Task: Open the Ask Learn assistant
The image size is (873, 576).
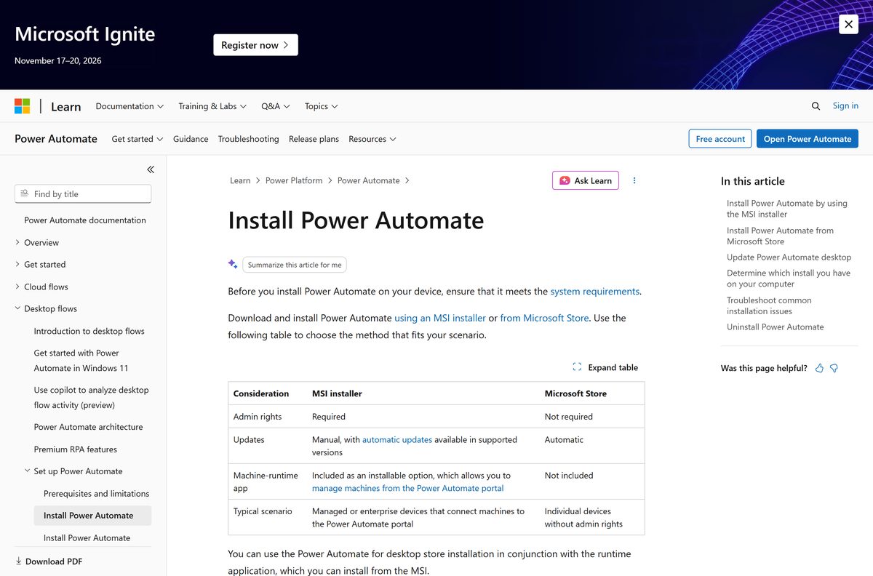Action: pyautogui.click(x=586, y=180)
